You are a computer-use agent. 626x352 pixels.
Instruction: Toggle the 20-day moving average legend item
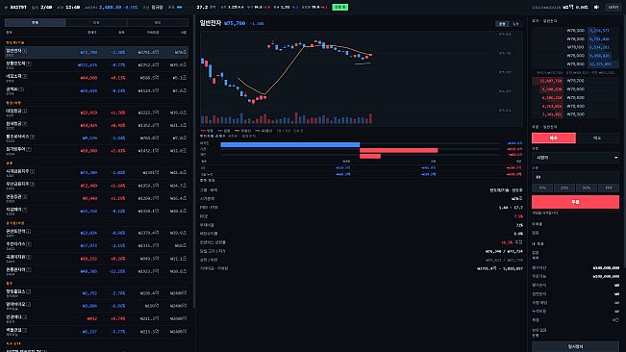[x=263, y=131]
